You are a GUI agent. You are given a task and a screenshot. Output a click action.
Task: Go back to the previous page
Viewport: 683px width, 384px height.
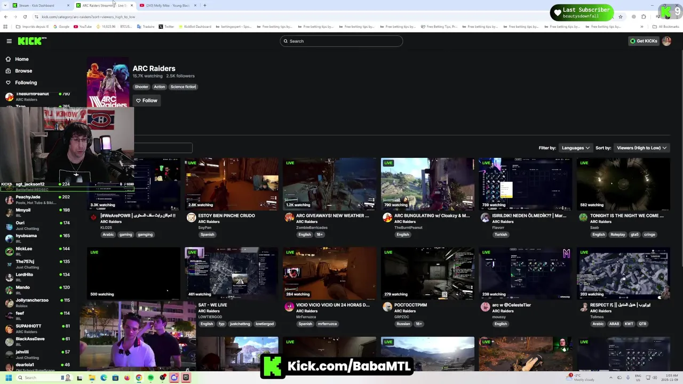6,17
